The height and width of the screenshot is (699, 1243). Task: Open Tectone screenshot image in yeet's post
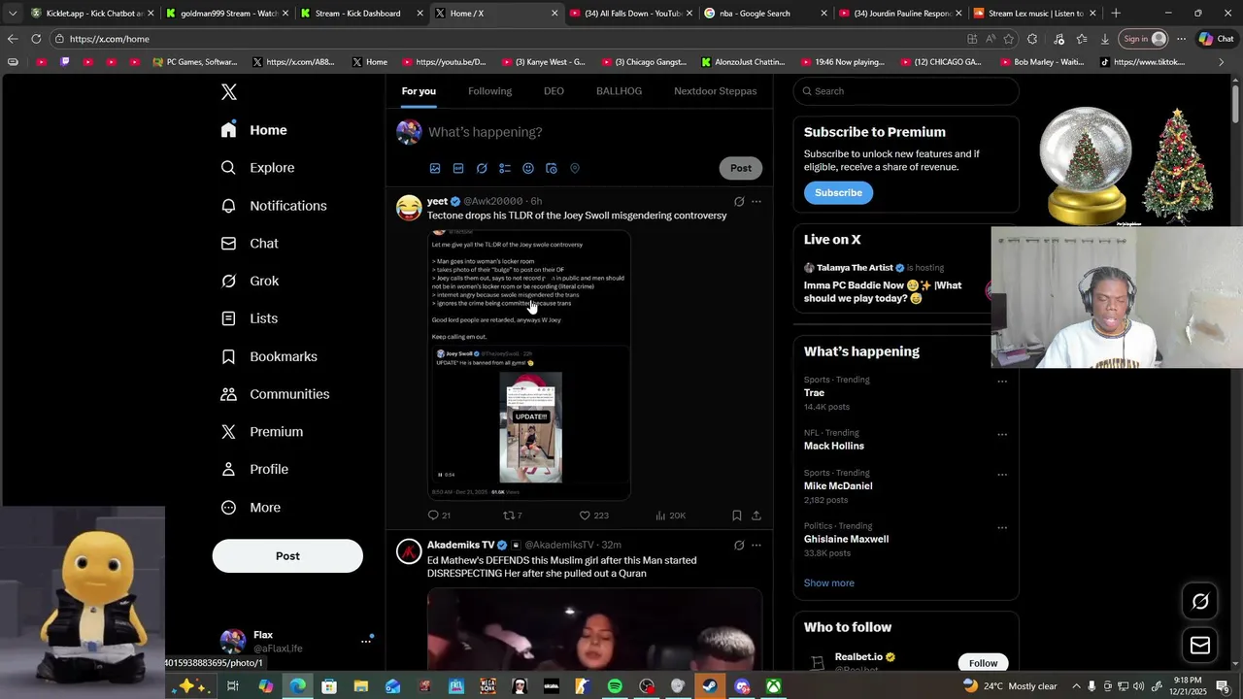click(x=529, y=364)
